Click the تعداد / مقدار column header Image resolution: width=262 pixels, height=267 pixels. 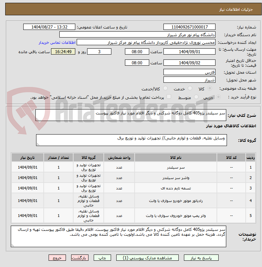(x=59, y=157)
